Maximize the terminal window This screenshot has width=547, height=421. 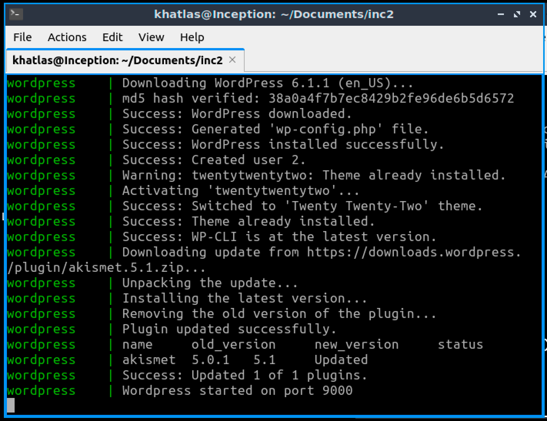coord(517,14)
